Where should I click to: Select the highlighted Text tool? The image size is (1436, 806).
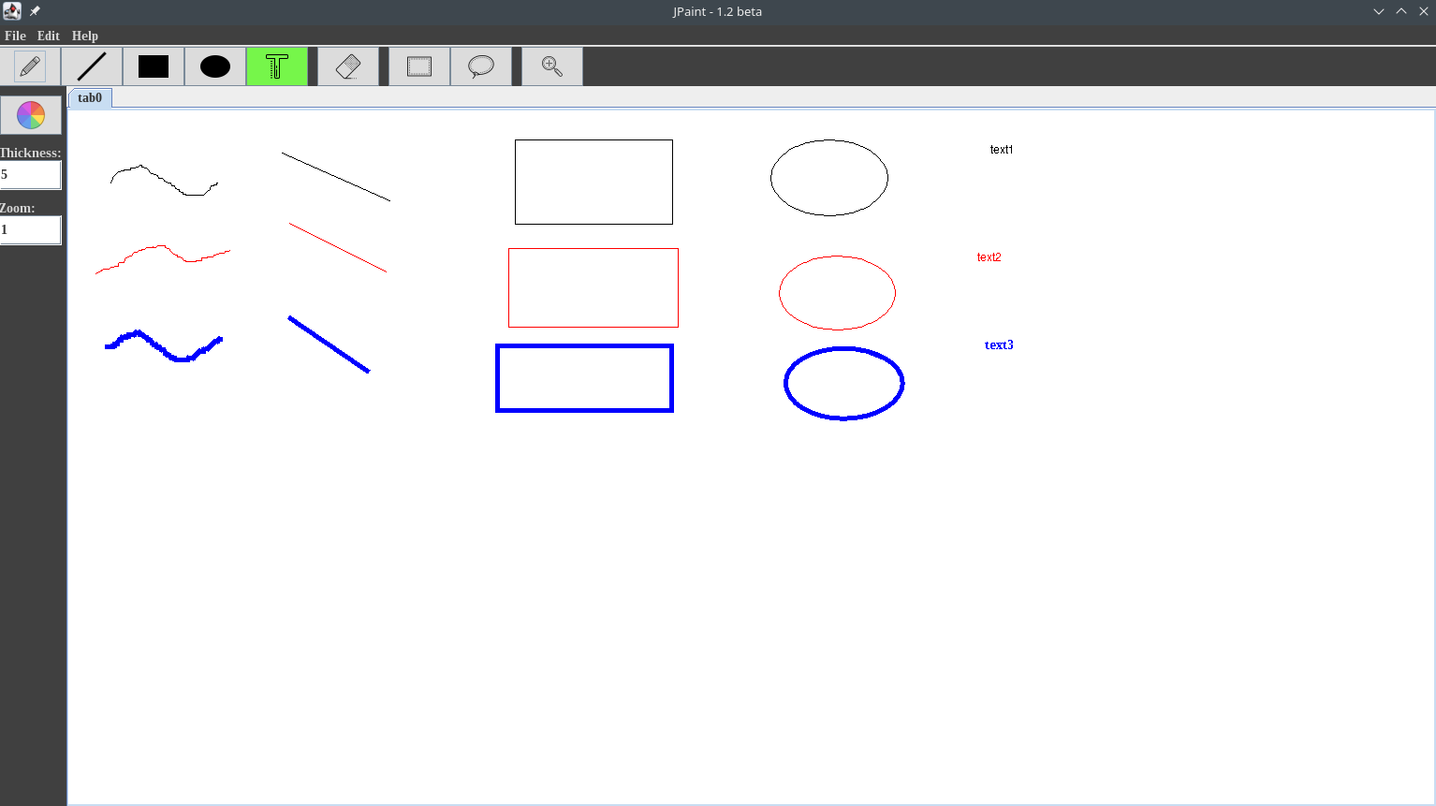(x=277, y=66)
